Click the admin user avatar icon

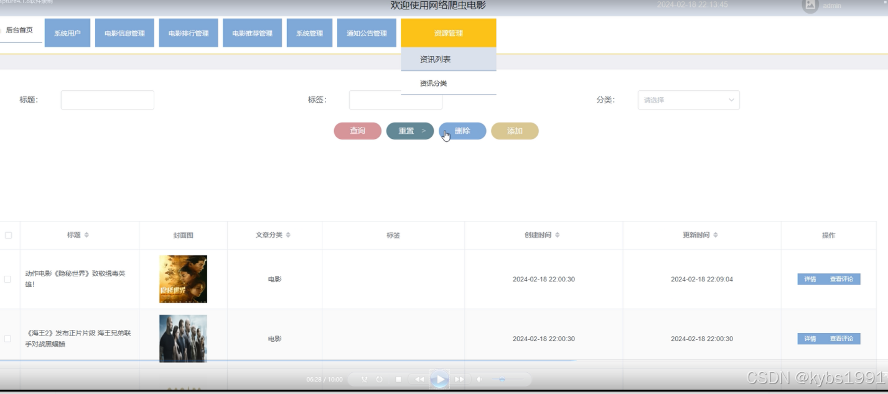click(x=810, y=6)
